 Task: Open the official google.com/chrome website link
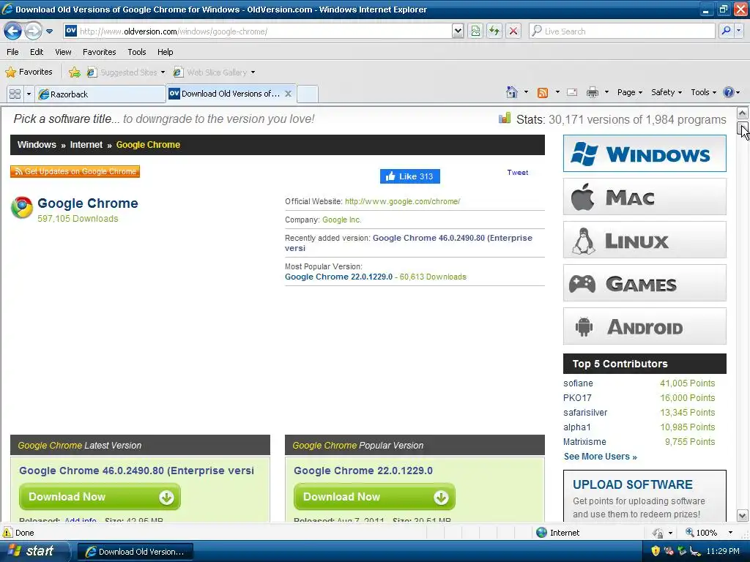(x=402, y=202)
